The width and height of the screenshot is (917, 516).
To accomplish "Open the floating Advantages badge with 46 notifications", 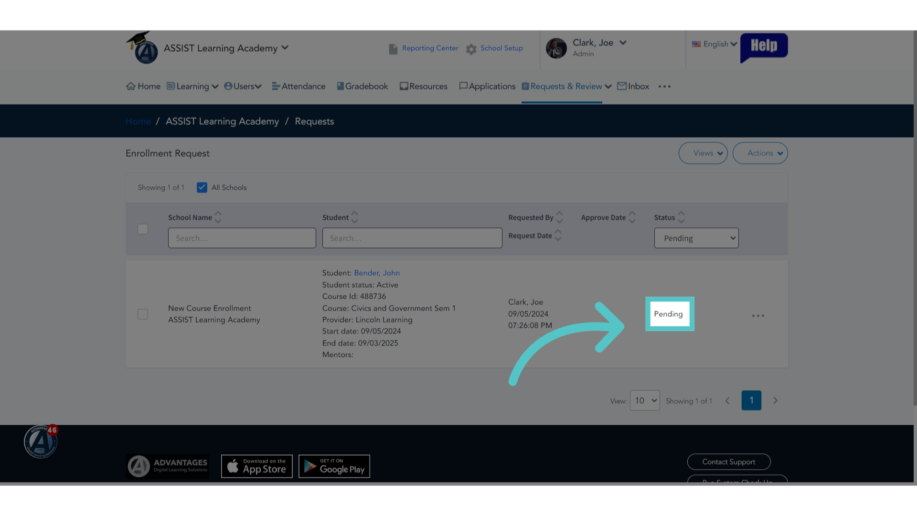I will (x=41, y=441).
